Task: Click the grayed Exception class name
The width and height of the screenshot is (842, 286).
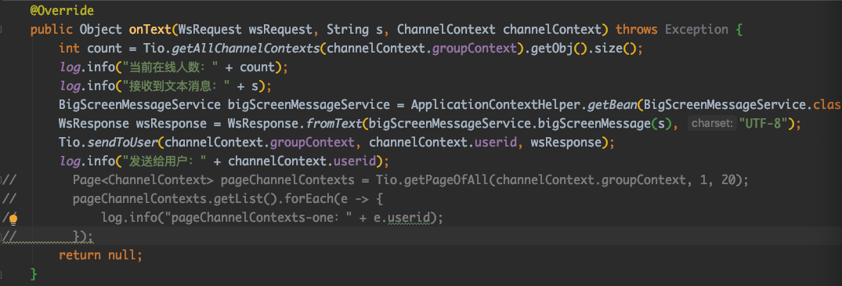Action: 696,29
